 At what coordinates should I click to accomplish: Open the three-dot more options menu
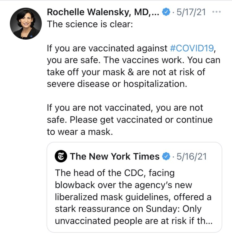(x=217, y=12)
